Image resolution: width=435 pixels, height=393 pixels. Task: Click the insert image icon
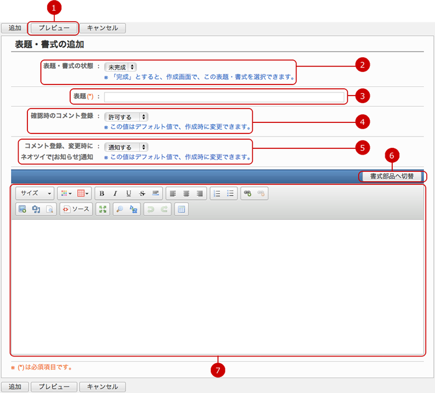point(22,209)
